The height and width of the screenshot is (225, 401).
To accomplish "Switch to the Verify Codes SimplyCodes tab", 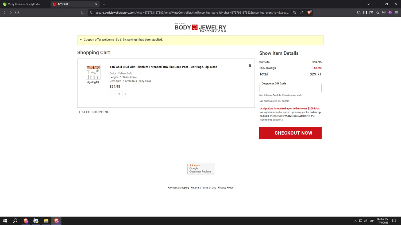I will [x=25, y=4].
